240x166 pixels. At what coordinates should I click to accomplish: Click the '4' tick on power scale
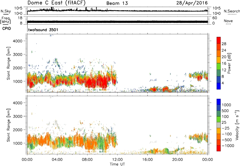tap(223, 83)
